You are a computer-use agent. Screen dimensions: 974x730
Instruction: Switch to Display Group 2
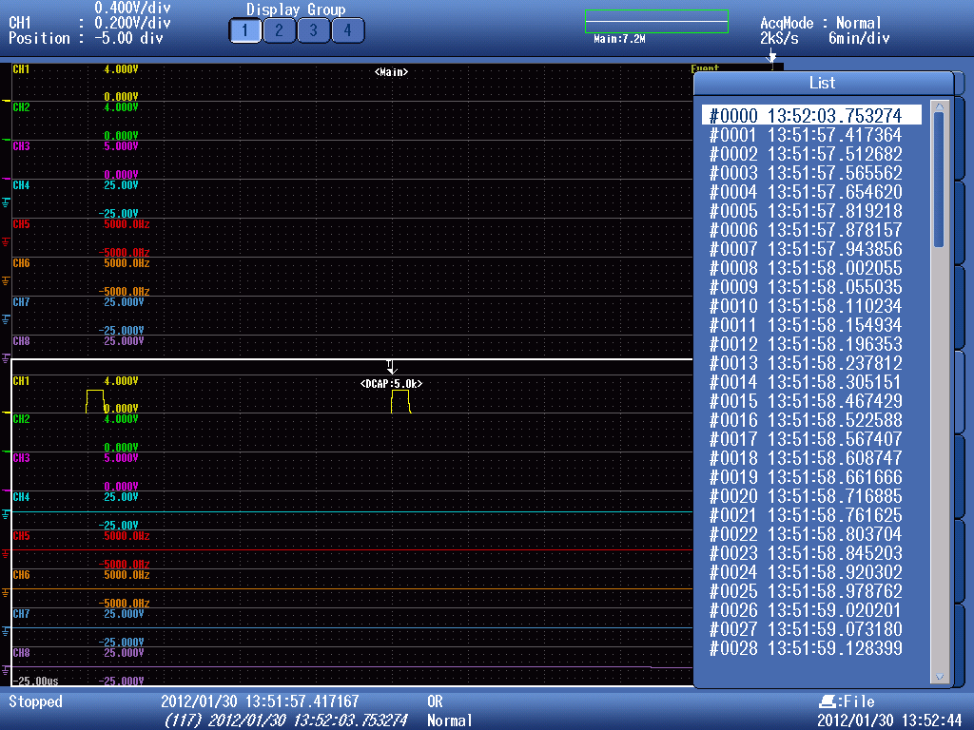[x=279, y=30]
